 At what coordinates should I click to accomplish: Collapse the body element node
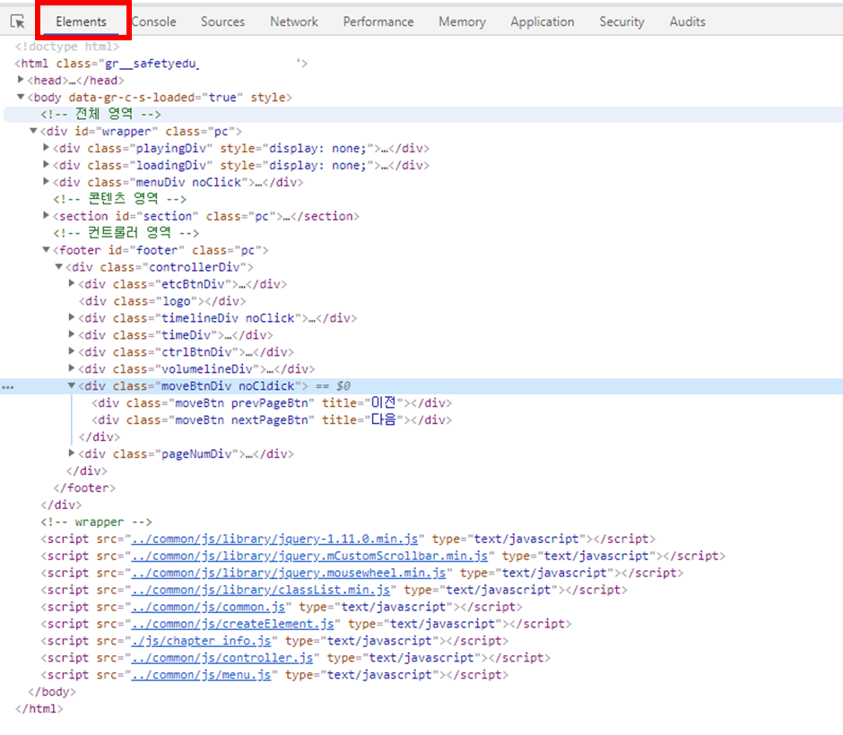pos(21,97)
